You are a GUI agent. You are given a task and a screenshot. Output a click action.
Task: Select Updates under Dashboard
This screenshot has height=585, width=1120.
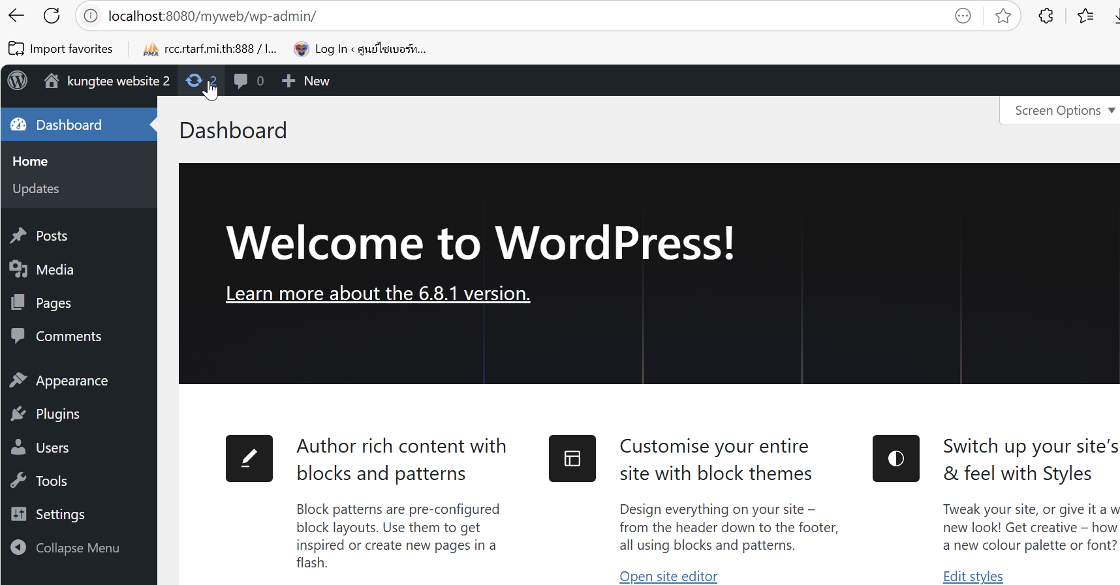[36, 188]
